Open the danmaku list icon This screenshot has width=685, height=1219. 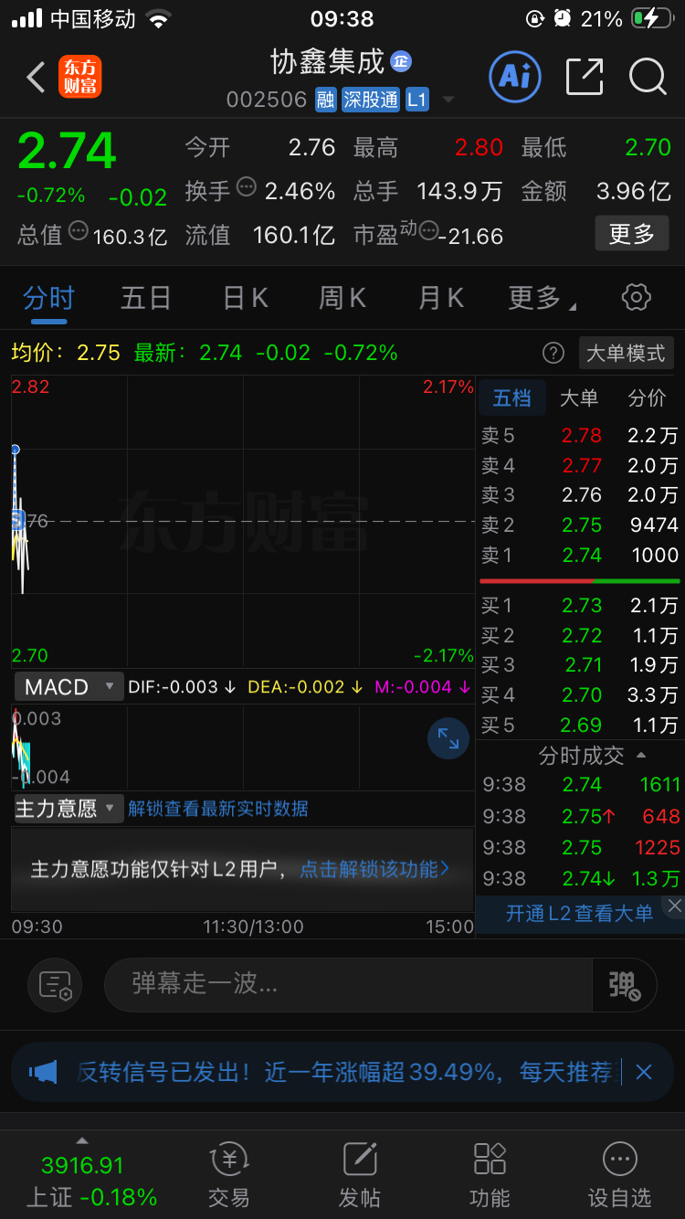pos(55,985)
